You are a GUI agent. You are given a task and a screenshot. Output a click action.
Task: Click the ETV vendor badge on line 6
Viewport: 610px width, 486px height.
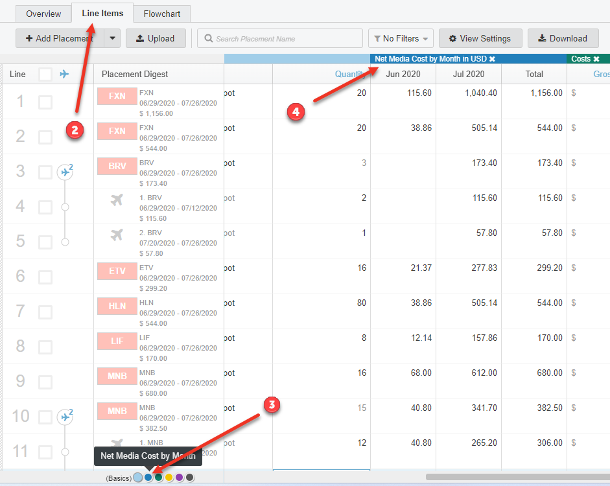(117, 272)
